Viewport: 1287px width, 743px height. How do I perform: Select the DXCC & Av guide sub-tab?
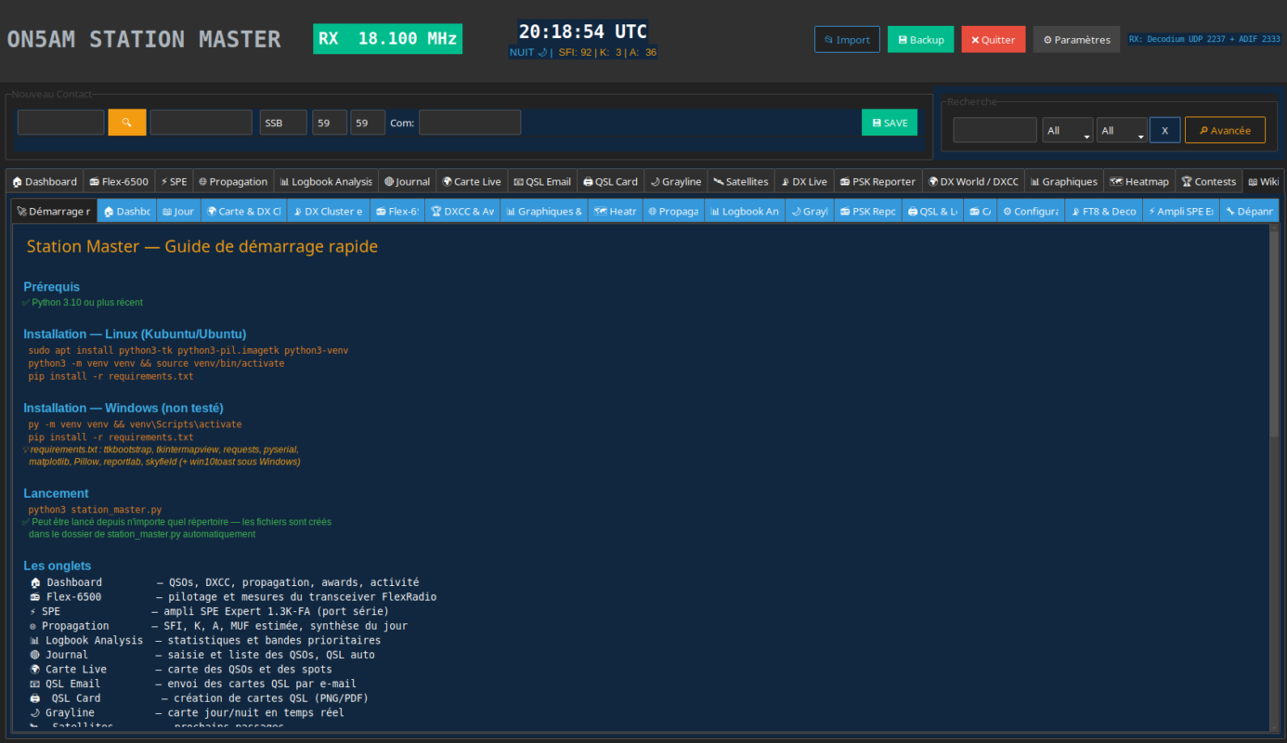point(462,211)
